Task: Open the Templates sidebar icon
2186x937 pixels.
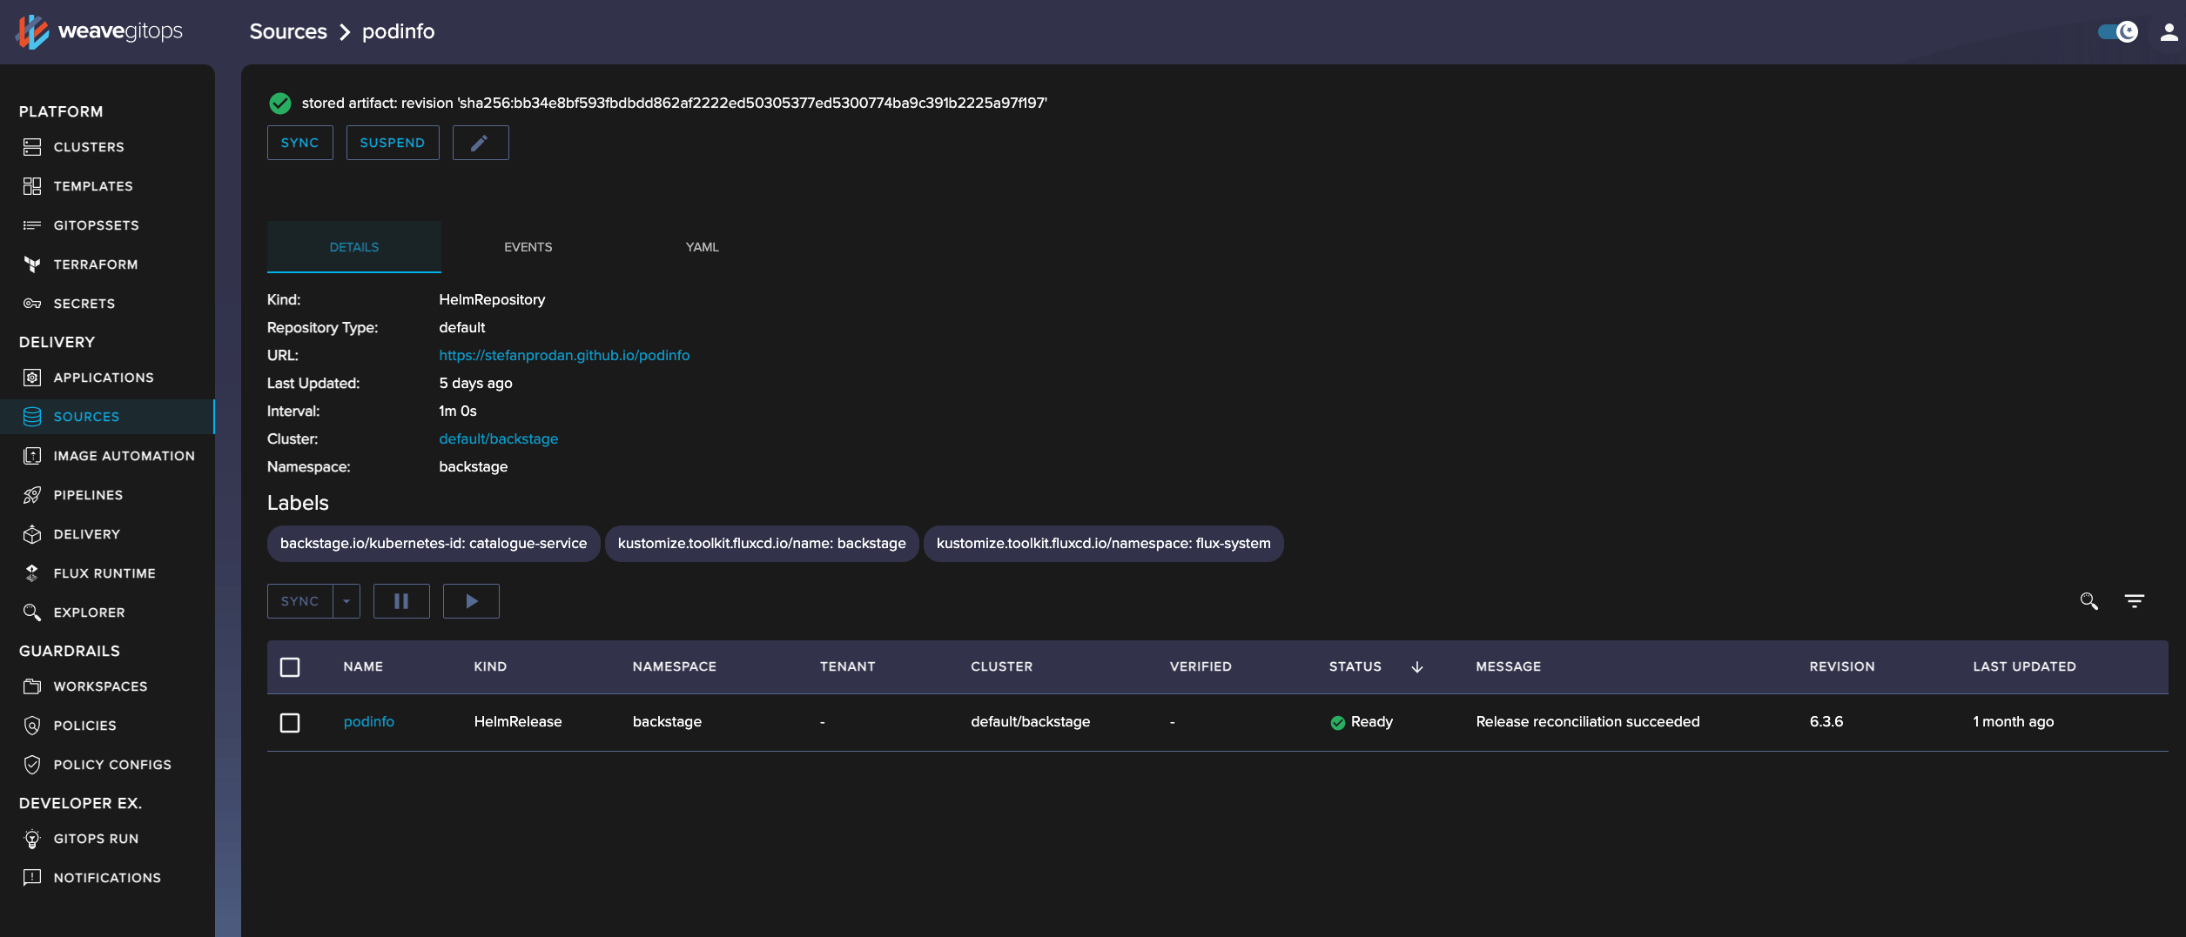Action: pyautogui.click(x=32, y=186)
